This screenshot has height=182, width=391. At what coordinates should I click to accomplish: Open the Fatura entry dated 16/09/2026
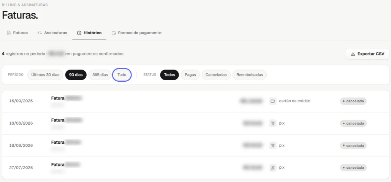(195, 101)
